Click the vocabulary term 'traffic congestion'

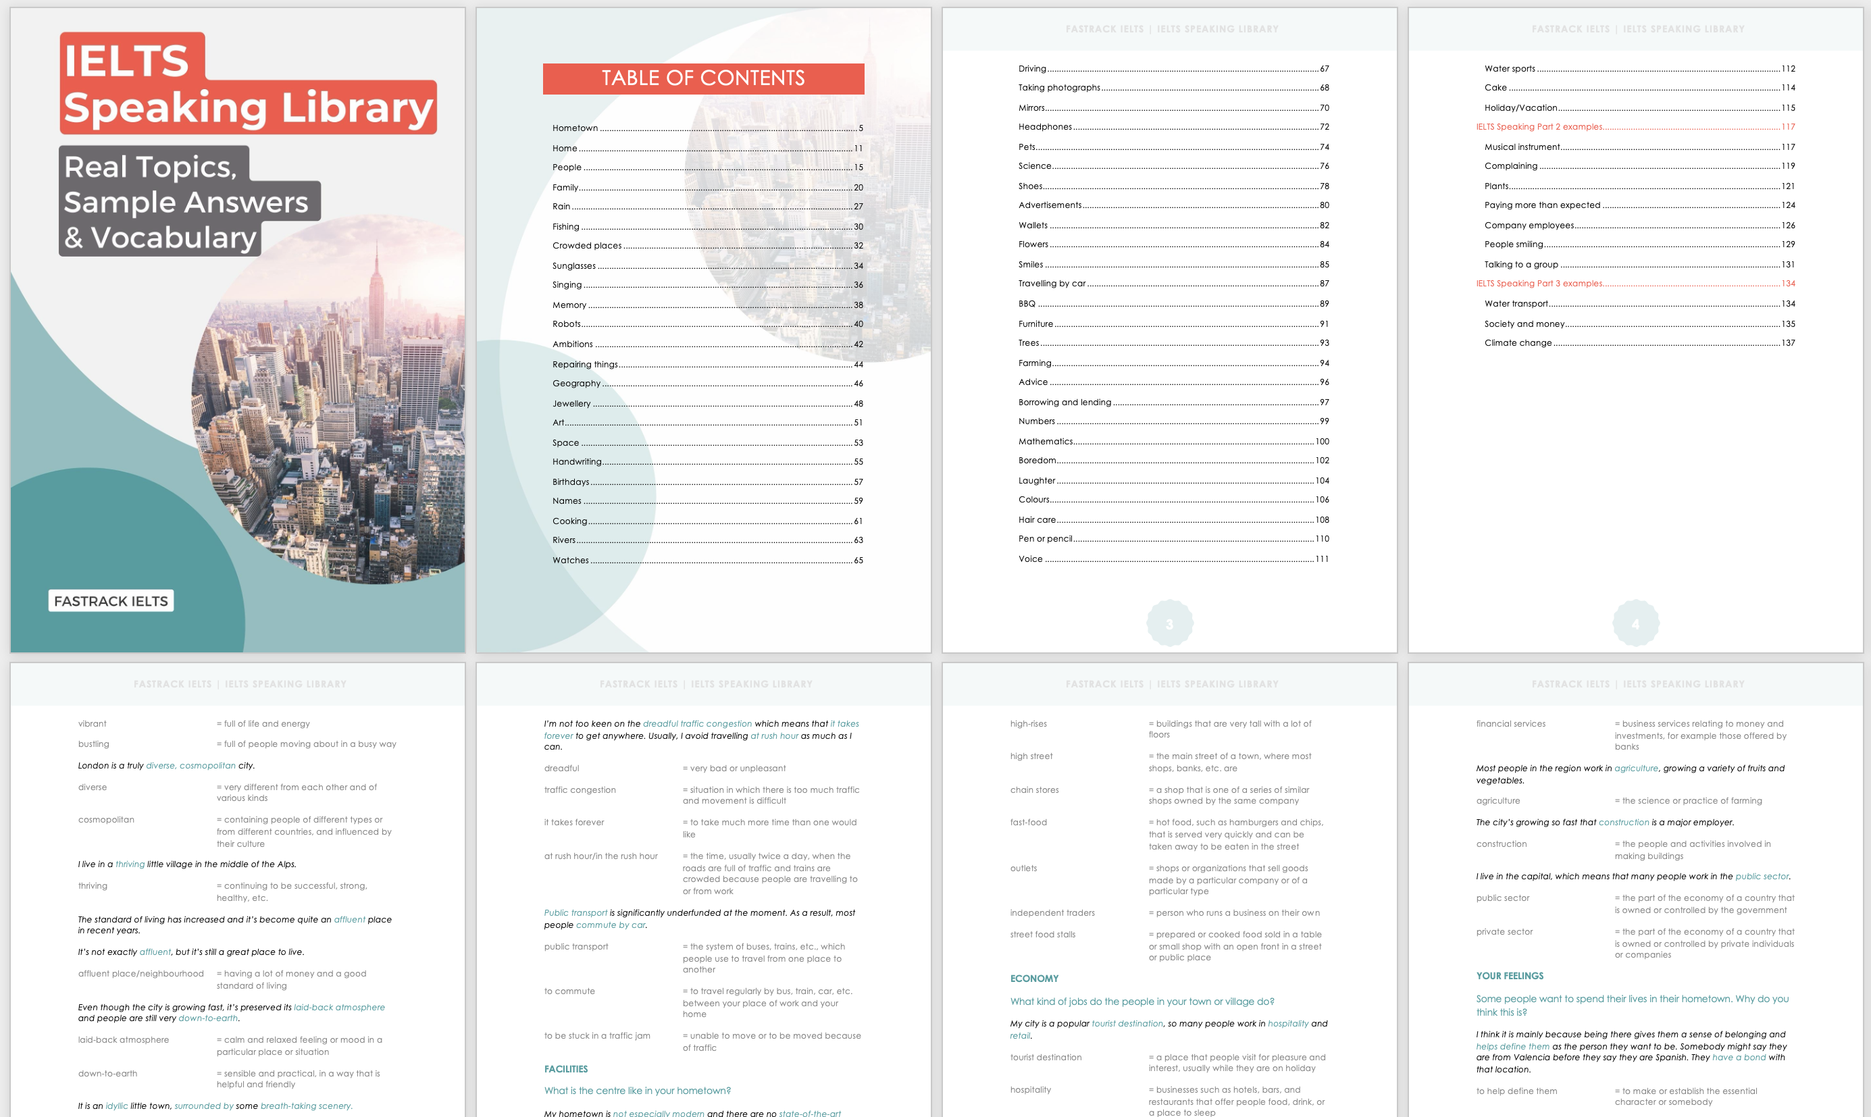coord(580,789)
